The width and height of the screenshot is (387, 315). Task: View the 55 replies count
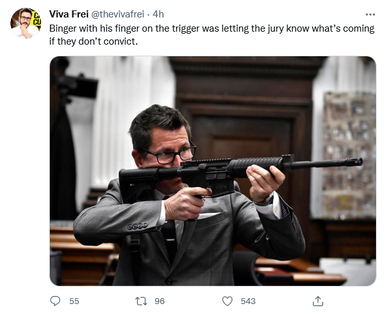coord(74,301)
